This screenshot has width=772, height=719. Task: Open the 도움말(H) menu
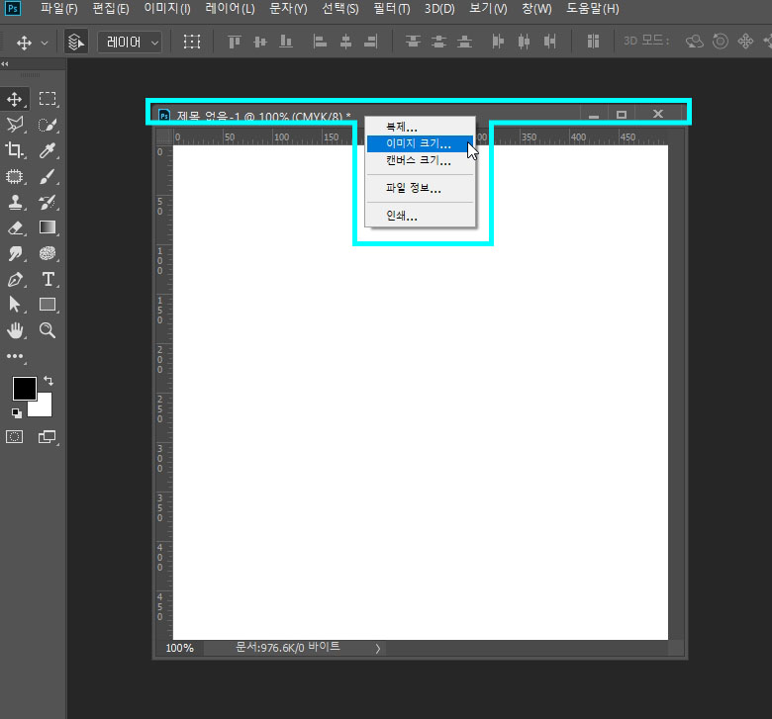(x=592, y=9)
